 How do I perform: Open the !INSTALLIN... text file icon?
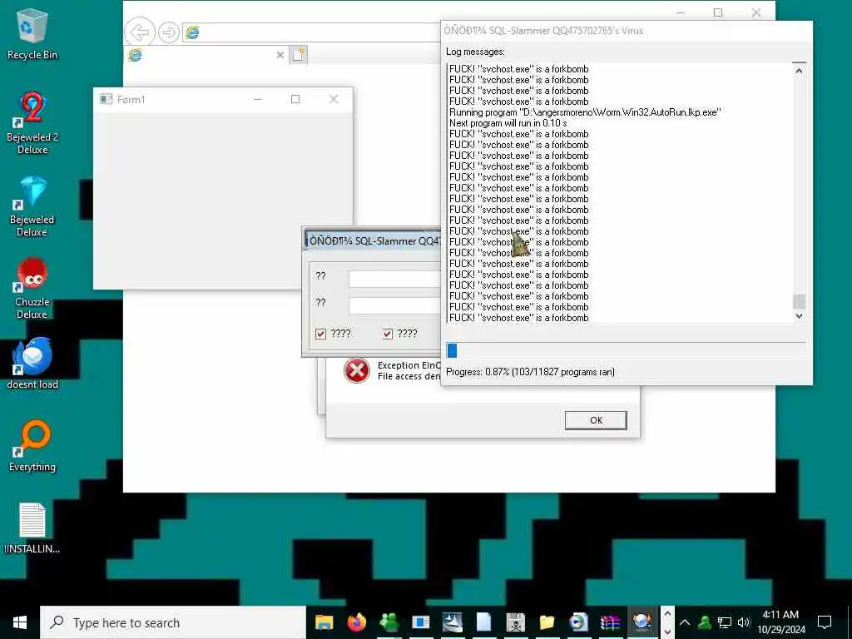(x=32, y=528)
